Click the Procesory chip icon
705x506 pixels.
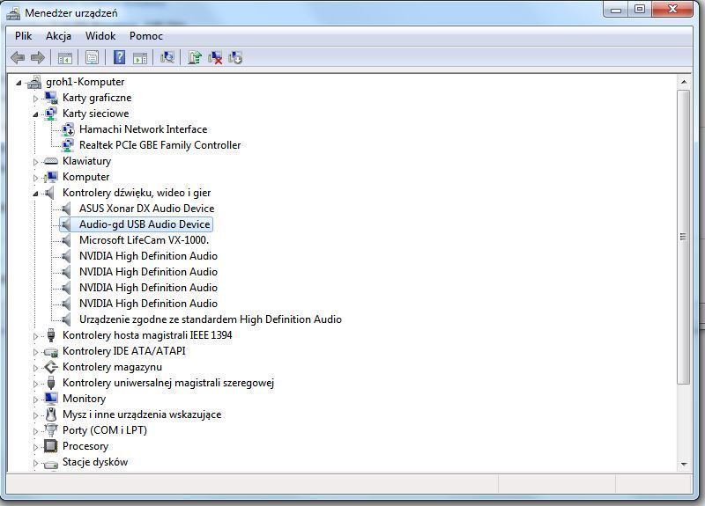coord(51,446)
